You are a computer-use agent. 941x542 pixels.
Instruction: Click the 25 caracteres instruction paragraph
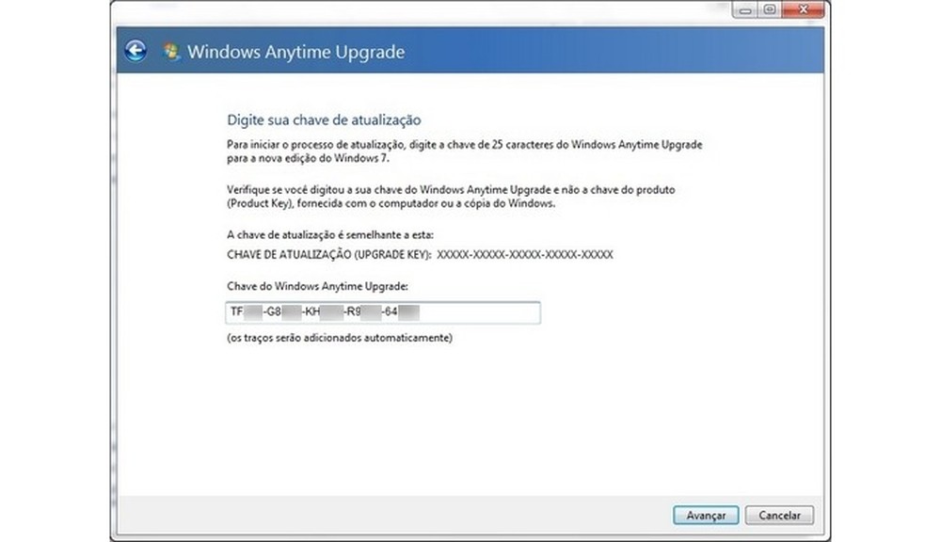[x=461, y=151]
